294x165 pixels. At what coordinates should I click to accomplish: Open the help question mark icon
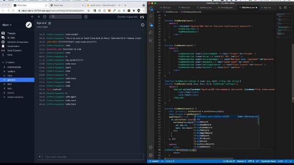point(86,17)
